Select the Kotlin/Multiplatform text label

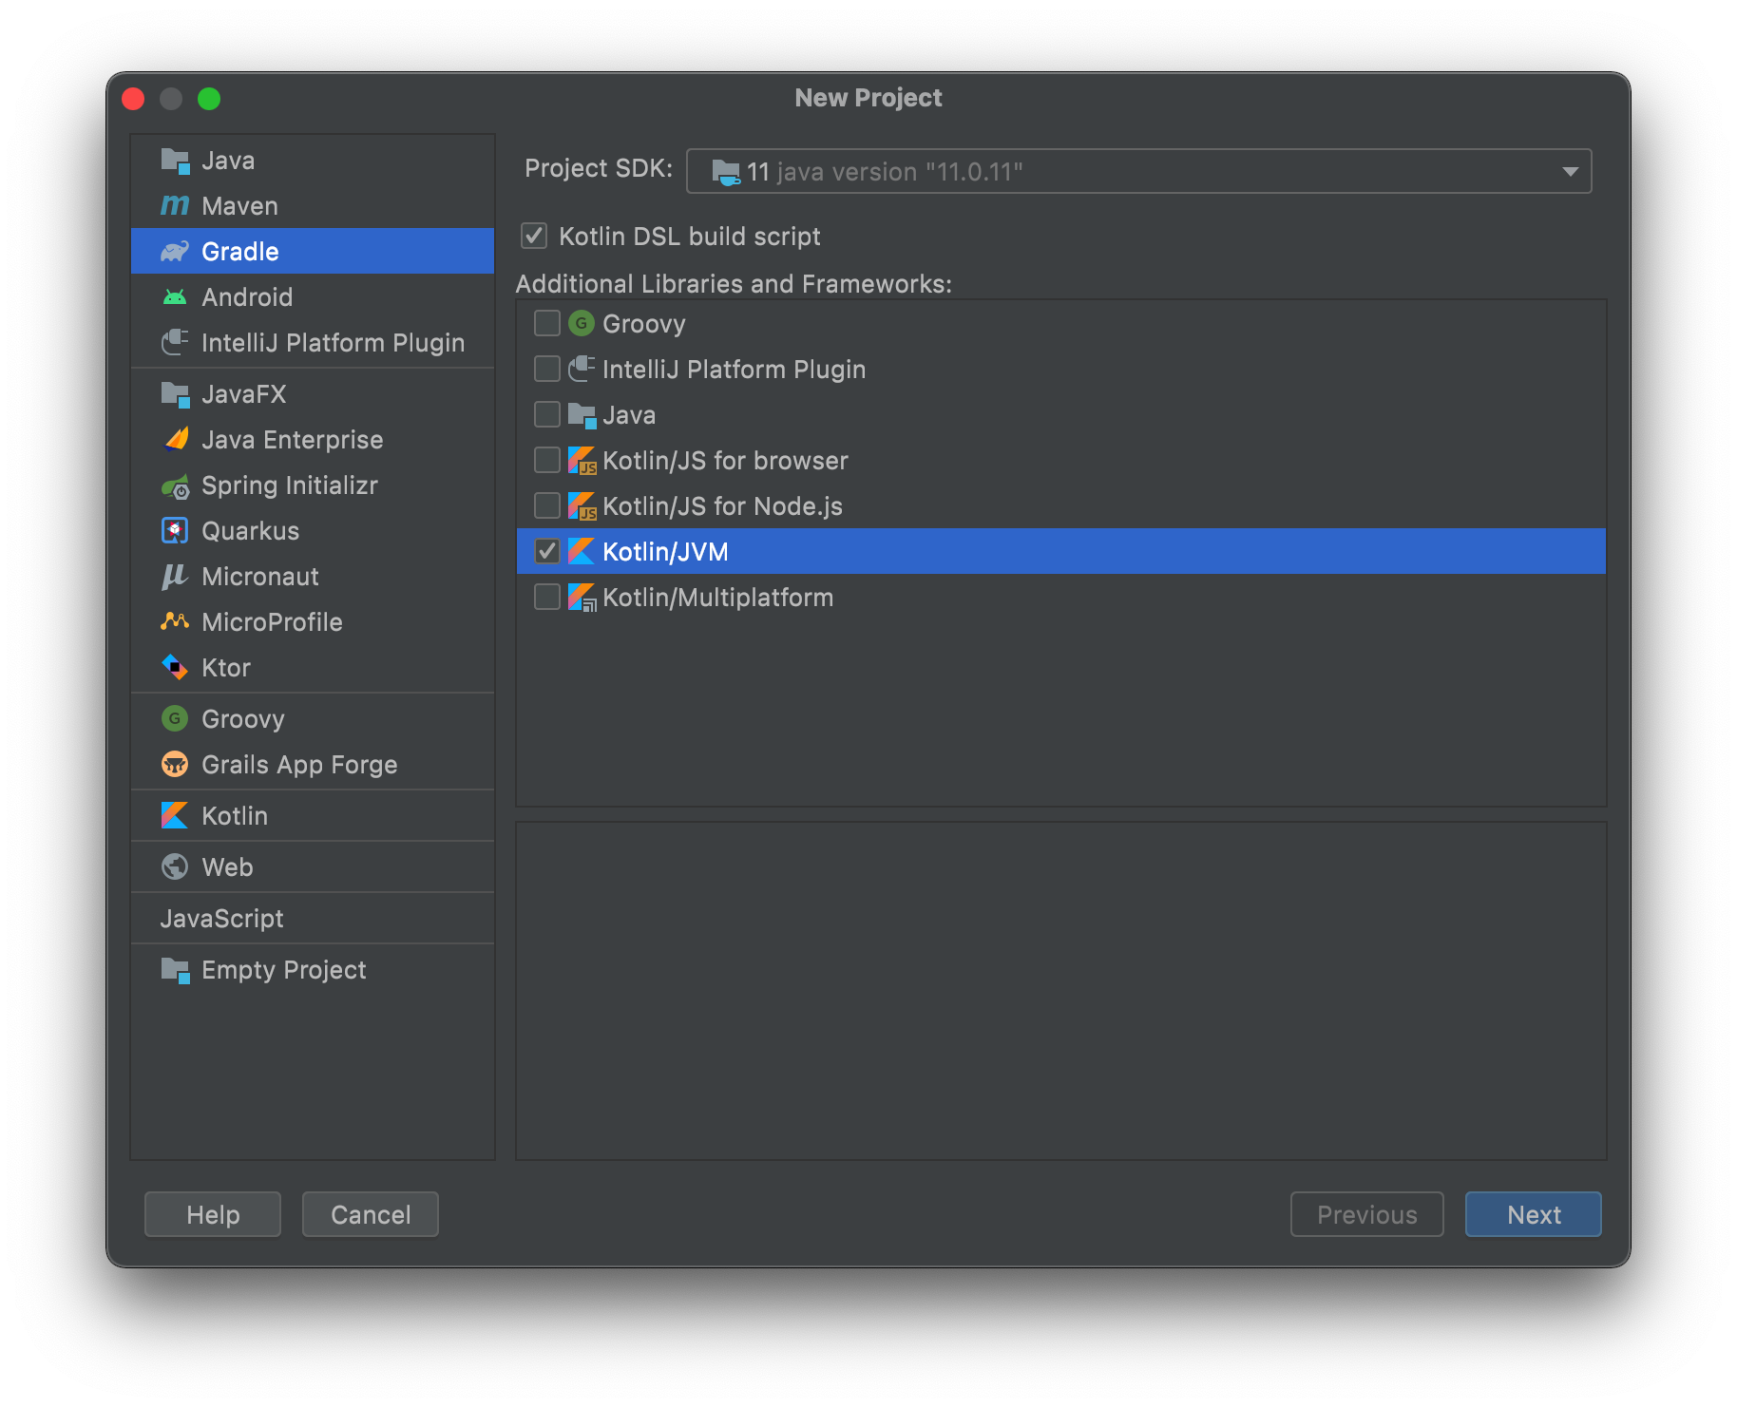point(718,597)
